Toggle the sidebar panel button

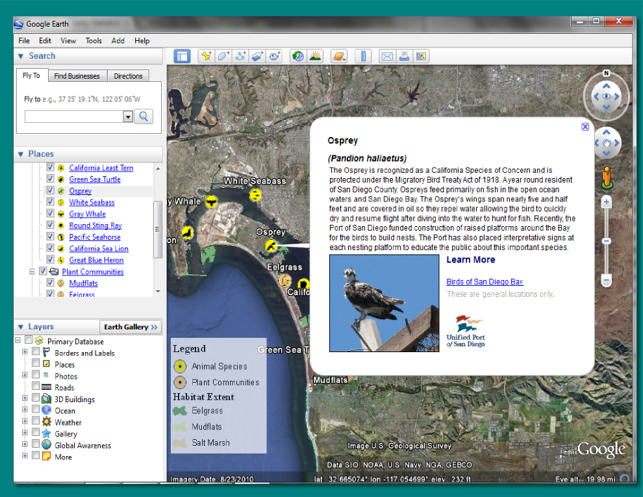click(182, 56)
